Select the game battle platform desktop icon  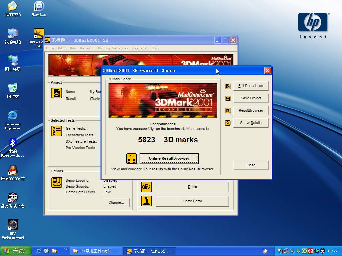13,200
